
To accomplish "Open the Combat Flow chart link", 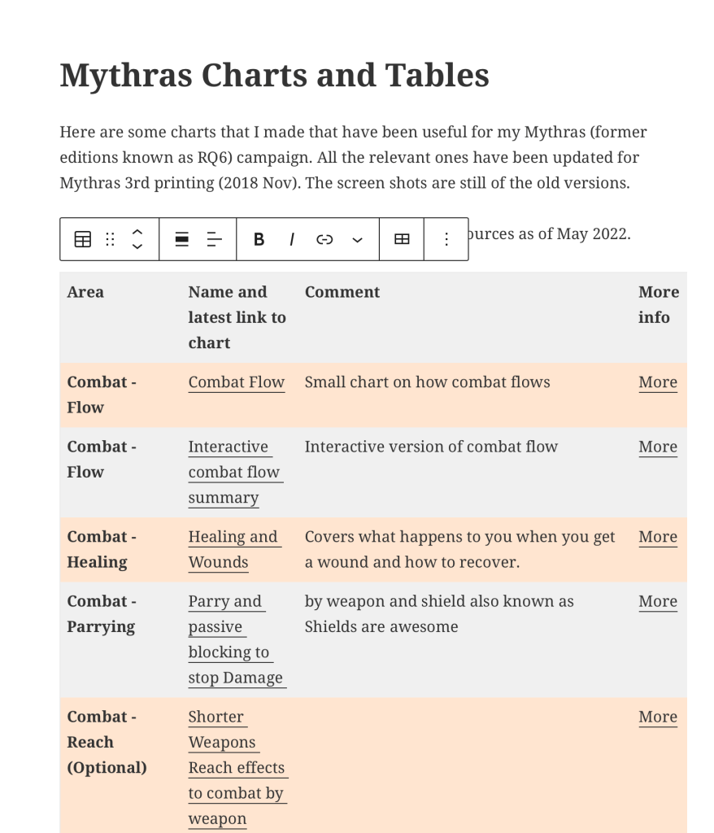I will coord(236,382).
